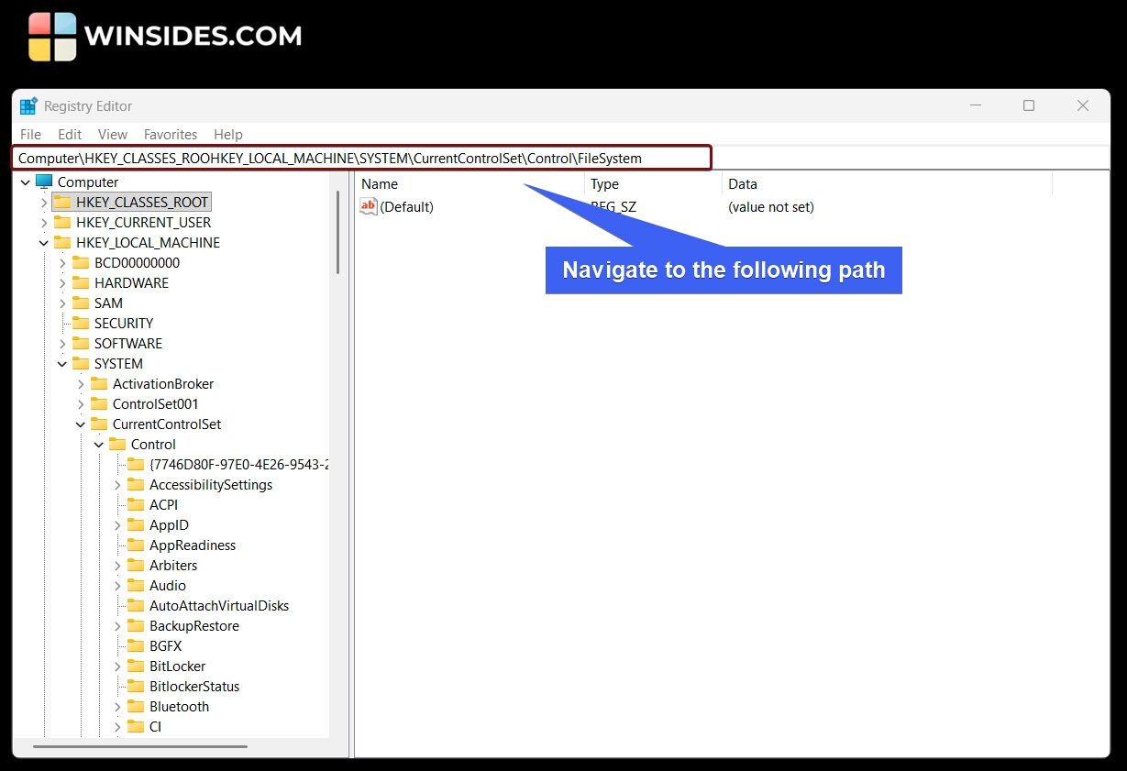1127x771 pixels.
Task: Select the SECURITY folder icon
Action: click(x=81, y=324)
